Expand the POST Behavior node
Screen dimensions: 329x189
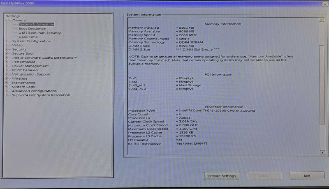[7, 70]
